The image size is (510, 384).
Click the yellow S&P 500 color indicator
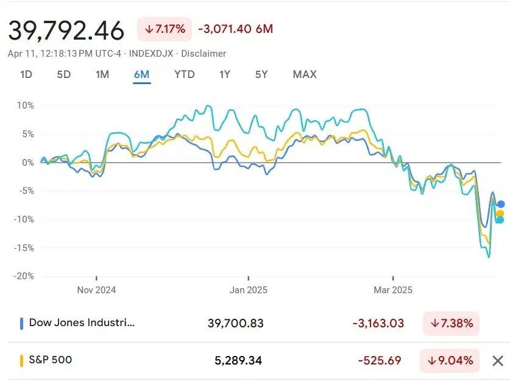21,361
